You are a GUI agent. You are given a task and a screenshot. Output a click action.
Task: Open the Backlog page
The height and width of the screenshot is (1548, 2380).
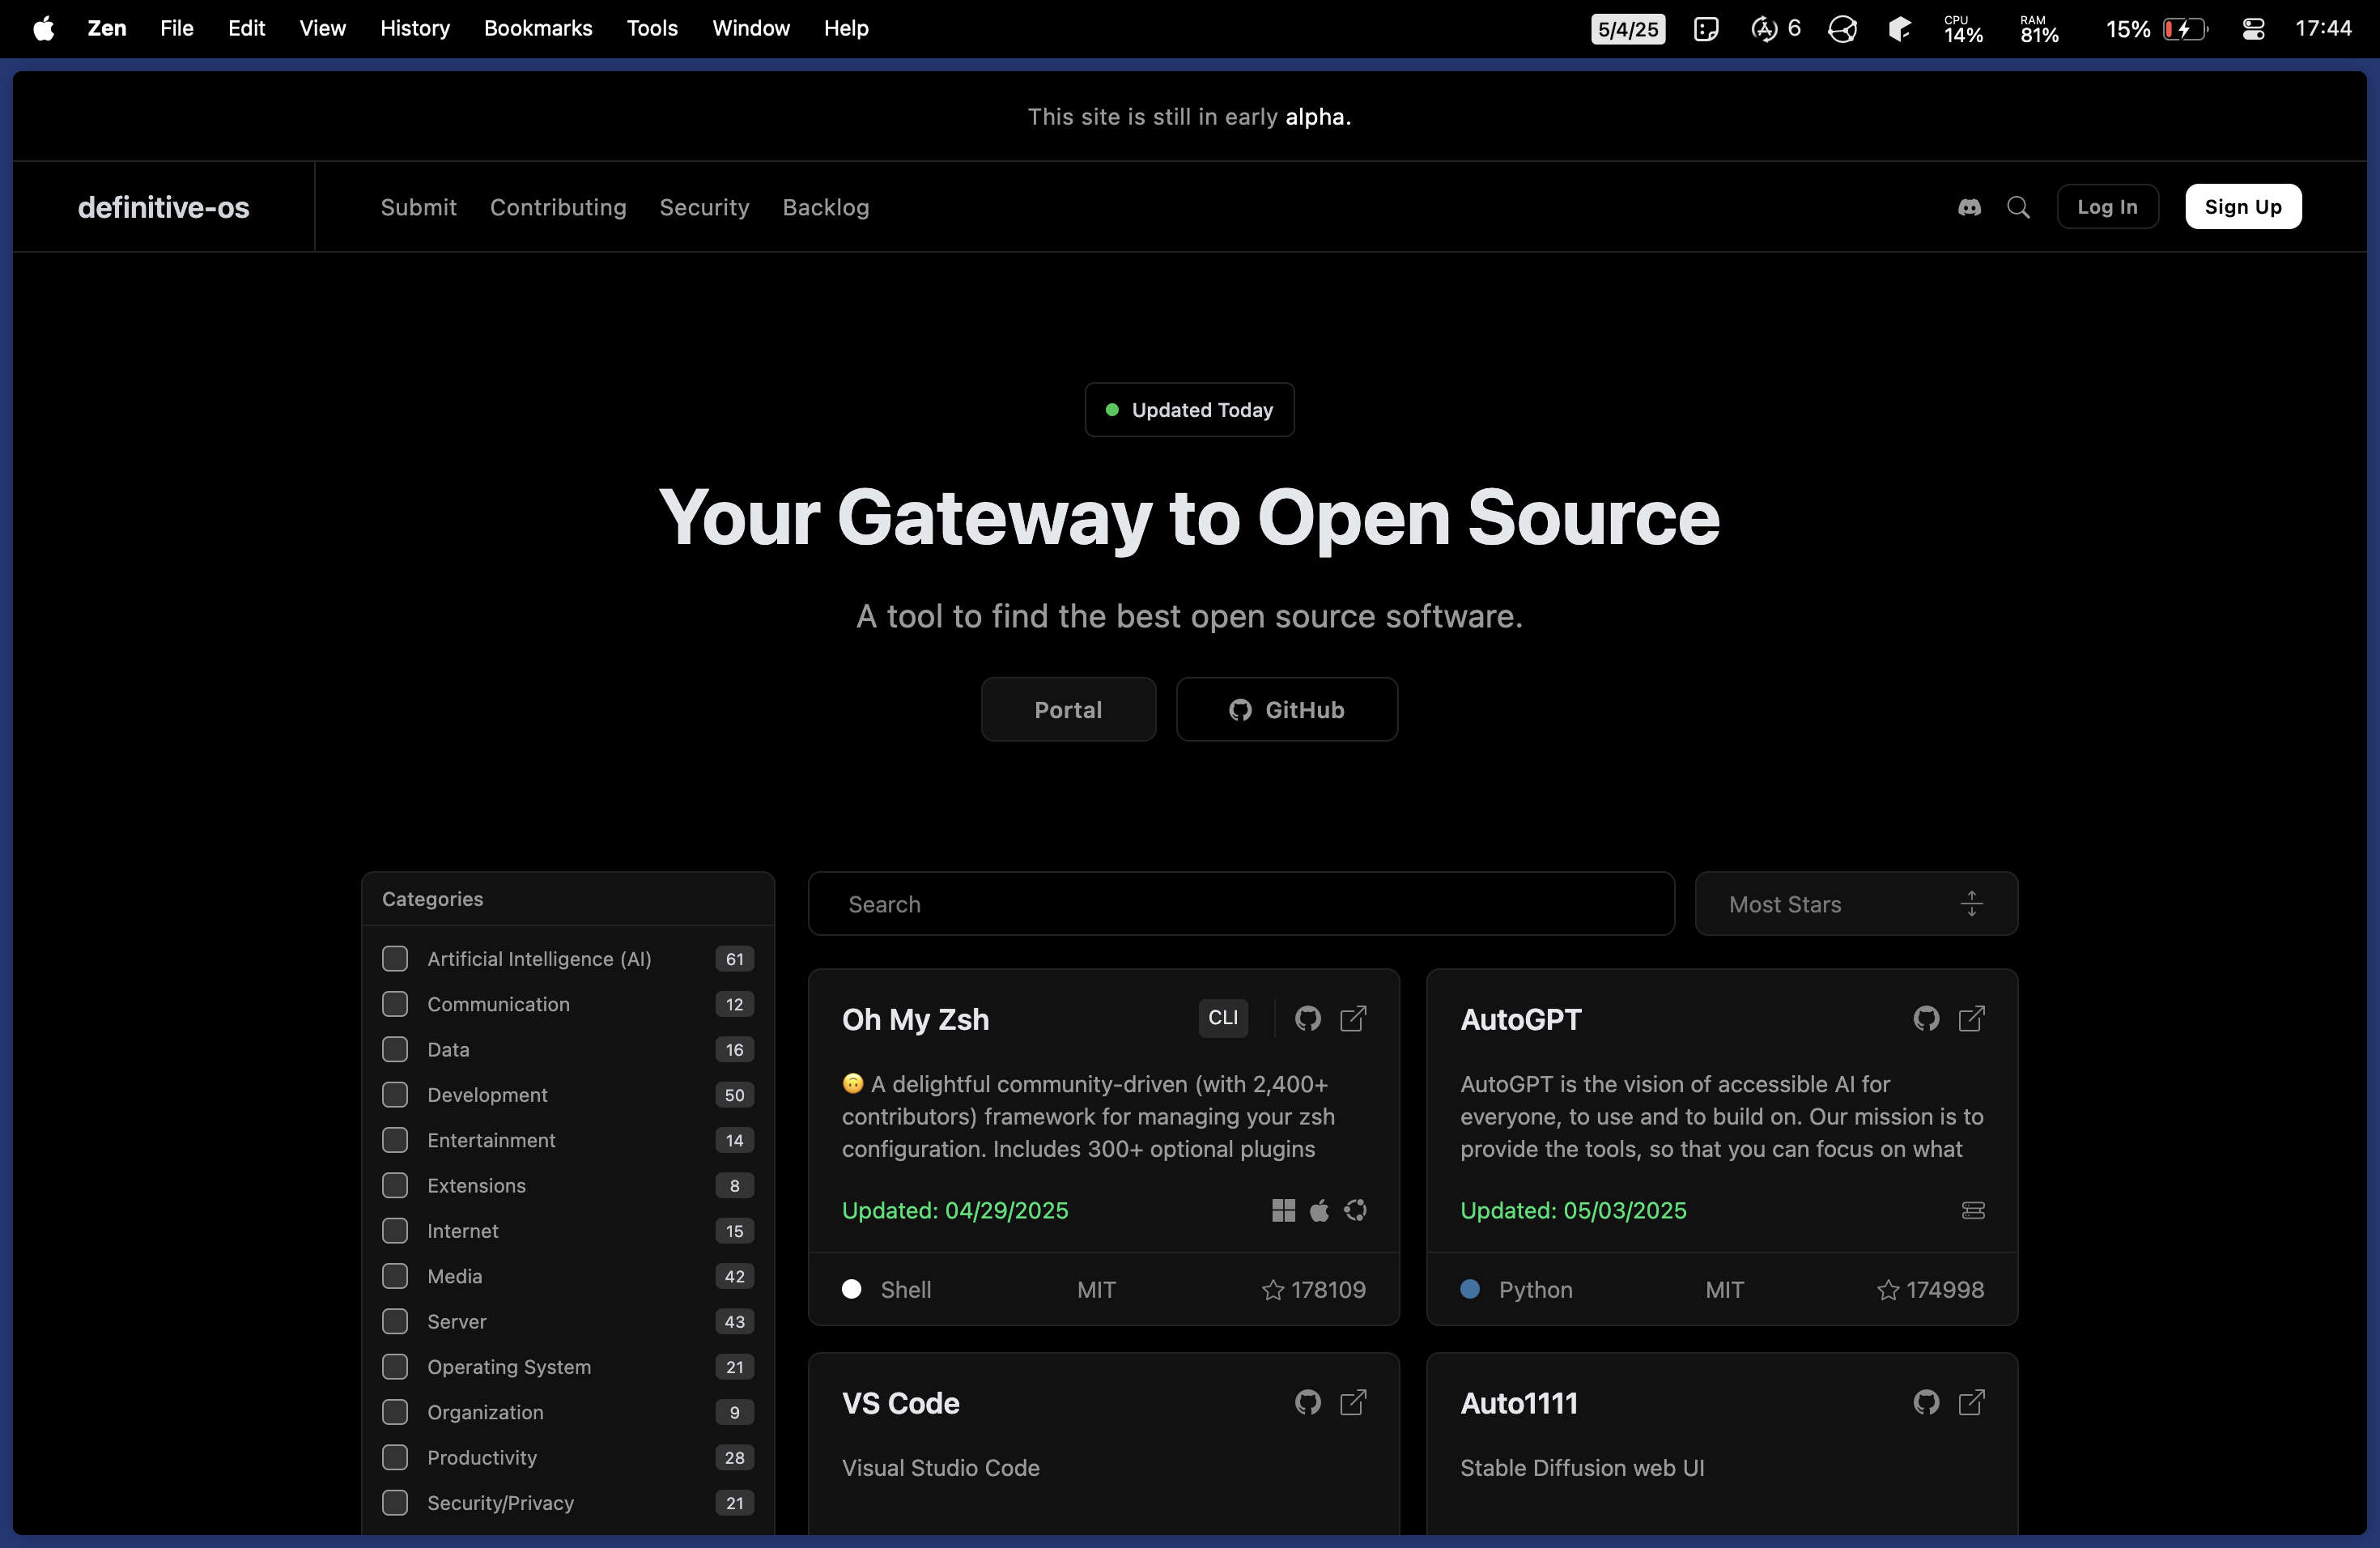coord(825,207)
